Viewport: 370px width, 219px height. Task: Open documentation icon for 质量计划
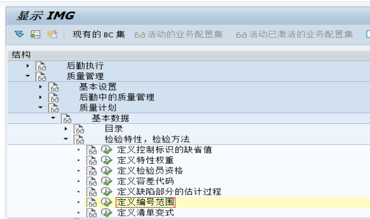(x=54, y=107)
